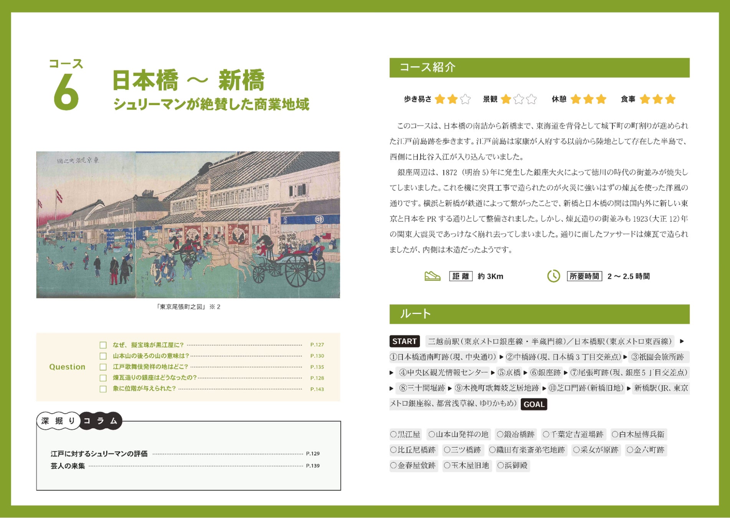Click the START badge in the route
730x518 pixels.
click(405, 341)
